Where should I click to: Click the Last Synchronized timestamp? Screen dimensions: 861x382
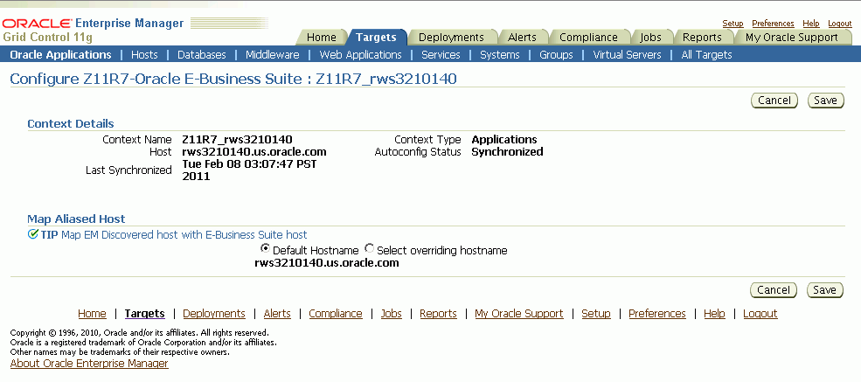(249, 170)
